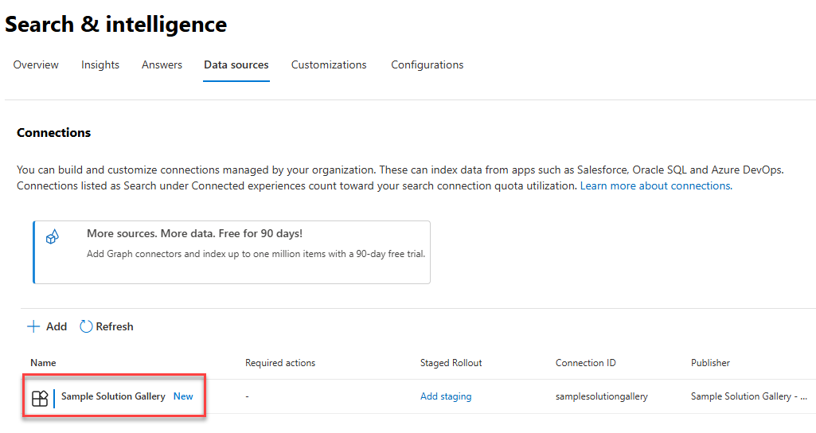Click the Add button label
This screenshot has height=433, width=816.
[x=57, y=326]
